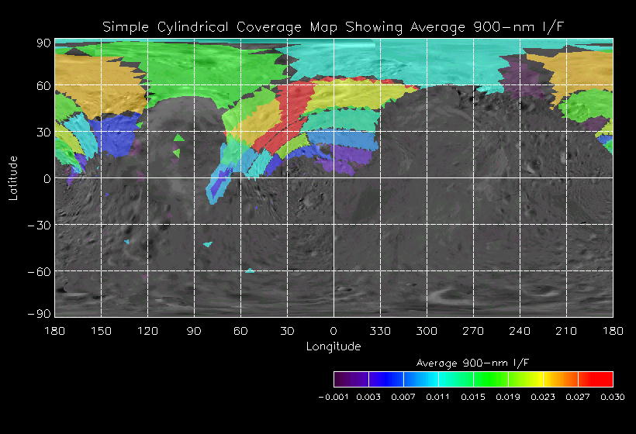Click the longitude tick label 120
This screenshot has width=636, height=434.
147,331
